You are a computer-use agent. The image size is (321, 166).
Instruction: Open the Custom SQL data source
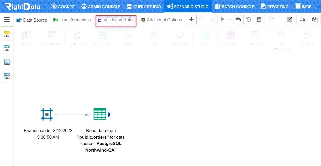[x=77, y=37]
